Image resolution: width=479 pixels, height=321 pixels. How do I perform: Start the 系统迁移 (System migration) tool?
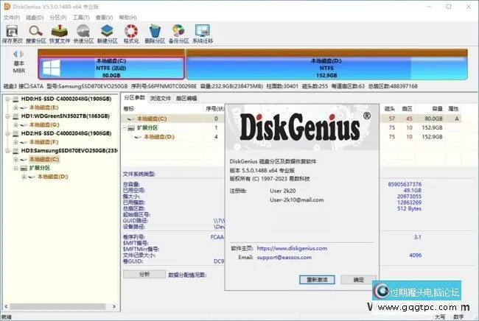(203, 34)
